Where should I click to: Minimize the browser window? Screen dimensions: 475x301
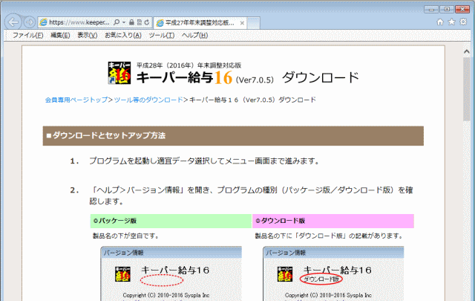pyautogui.click(x=431, y=10)
